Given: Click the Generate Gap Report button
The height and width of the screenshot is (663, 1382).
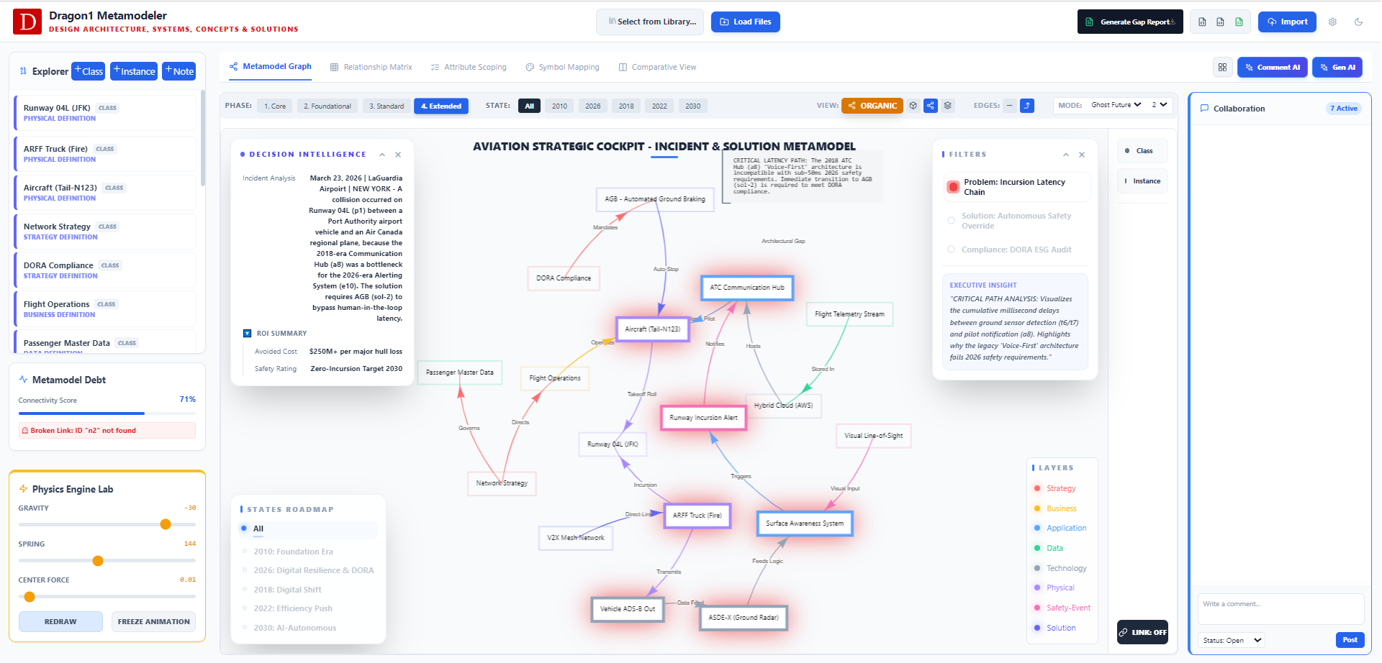Looking at the screenshot, I should pyautogui.click(x=1130, y=22).
